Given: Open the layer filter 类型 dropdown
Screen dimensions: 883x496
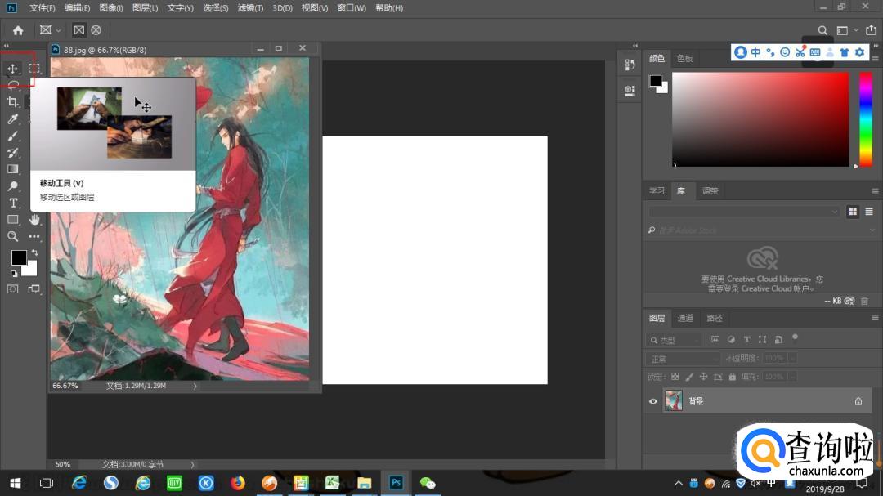Looking at the screenshot, I should 674,340.
